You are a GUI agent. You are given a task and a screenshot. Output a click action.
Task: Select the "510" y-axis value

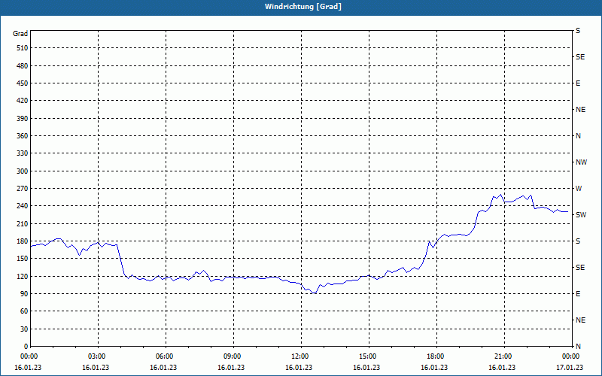[x=23, y=48]
